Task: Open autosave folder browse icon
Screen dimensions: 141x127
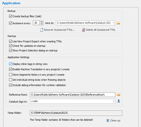Action: (118, 23)
